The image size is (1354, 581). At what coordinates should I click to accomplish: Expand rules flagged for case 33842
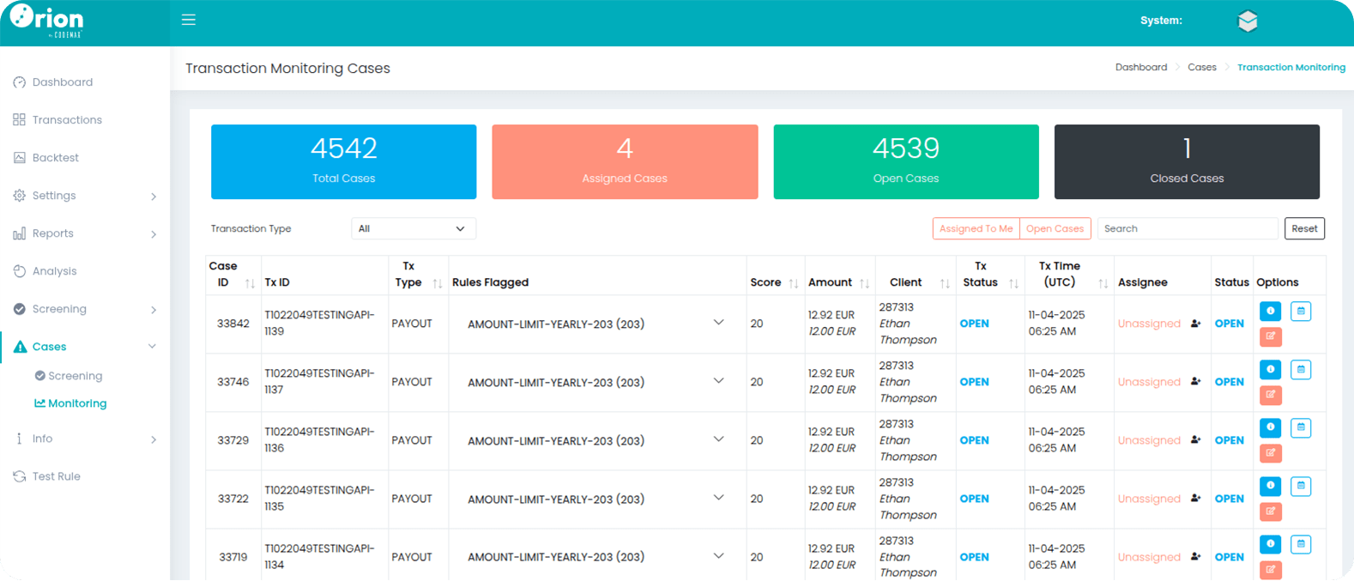coord(718,323)
